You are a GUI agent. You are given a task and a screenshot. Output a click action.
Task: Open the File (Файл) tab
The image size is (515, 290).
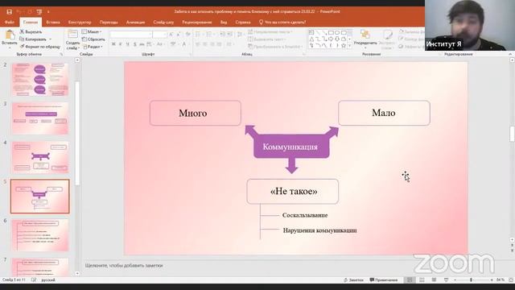point(9,22)
